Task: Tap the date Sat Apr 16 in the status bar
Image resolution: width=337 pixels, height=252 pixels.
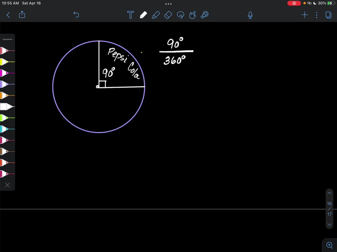Action: (x=31, y=3)
